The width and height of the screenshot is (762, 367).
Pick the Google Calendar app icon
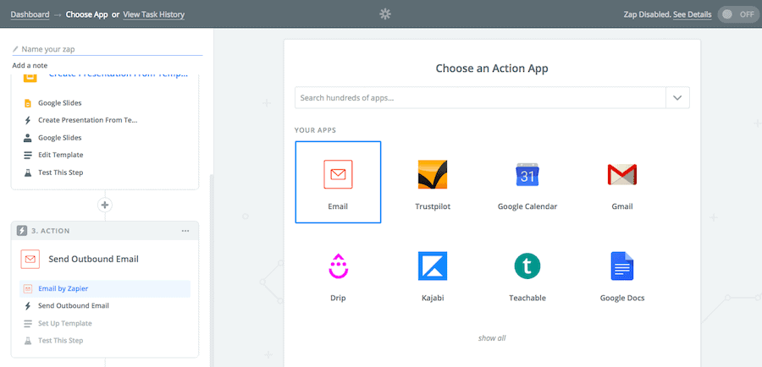(527, 175)
